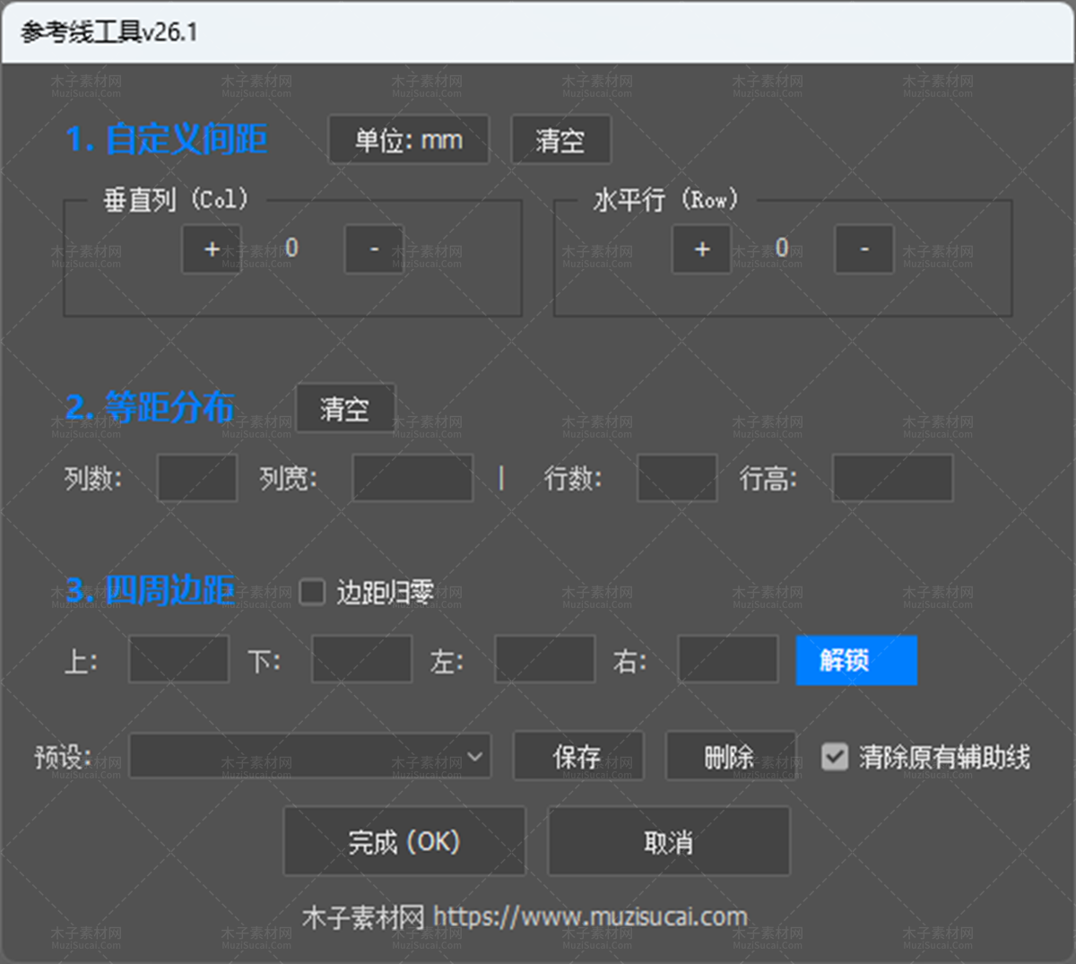Focus the 行高 input field

(892, 478)
